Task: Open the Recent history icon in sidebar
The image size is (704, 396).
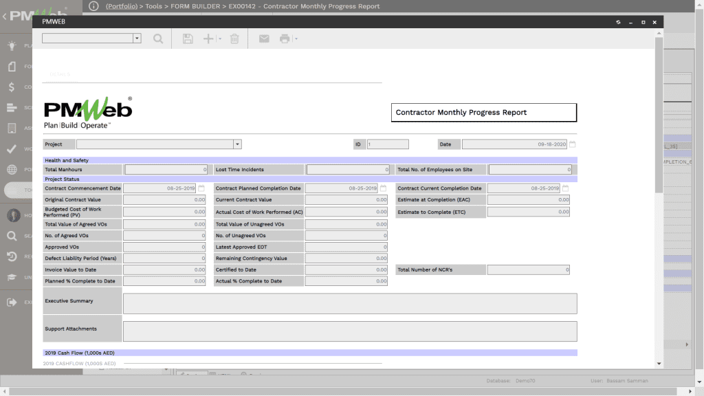Action: point(12,257)
